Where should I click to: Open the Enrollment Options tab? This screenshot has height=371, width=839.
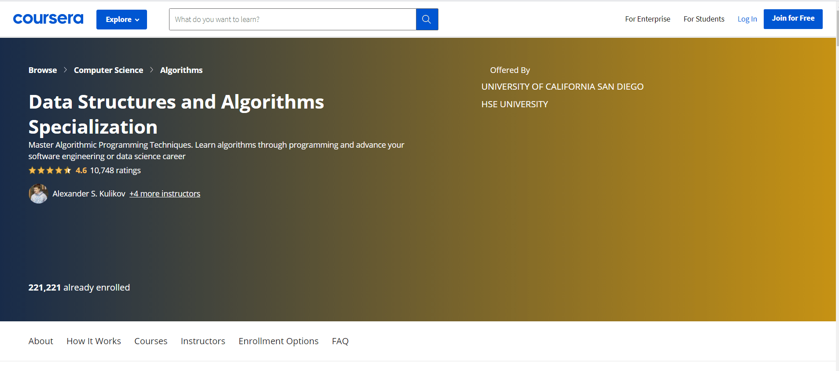(279, 341)
